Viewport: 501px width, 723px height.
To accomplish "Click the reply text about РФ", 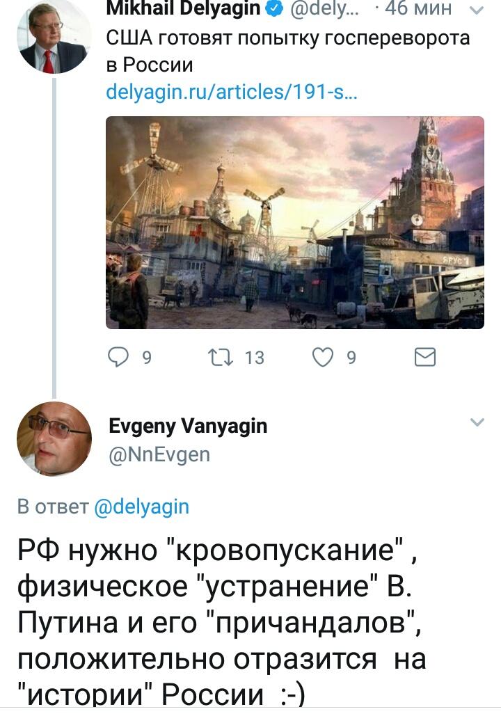I will click(221, 621).
